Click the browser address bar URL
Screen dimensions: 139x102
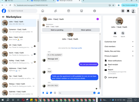pyautogui.click(x=32, y=5)
